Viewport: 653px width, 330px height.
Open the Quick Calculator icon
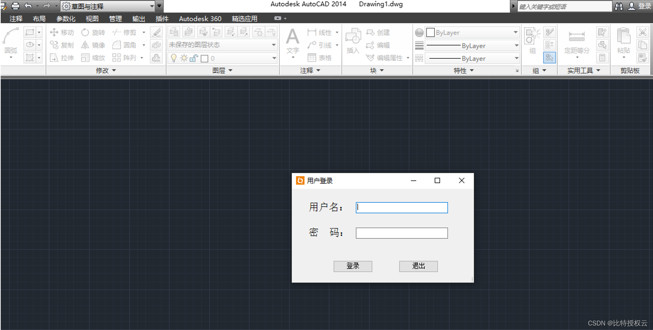click(602, 58)
